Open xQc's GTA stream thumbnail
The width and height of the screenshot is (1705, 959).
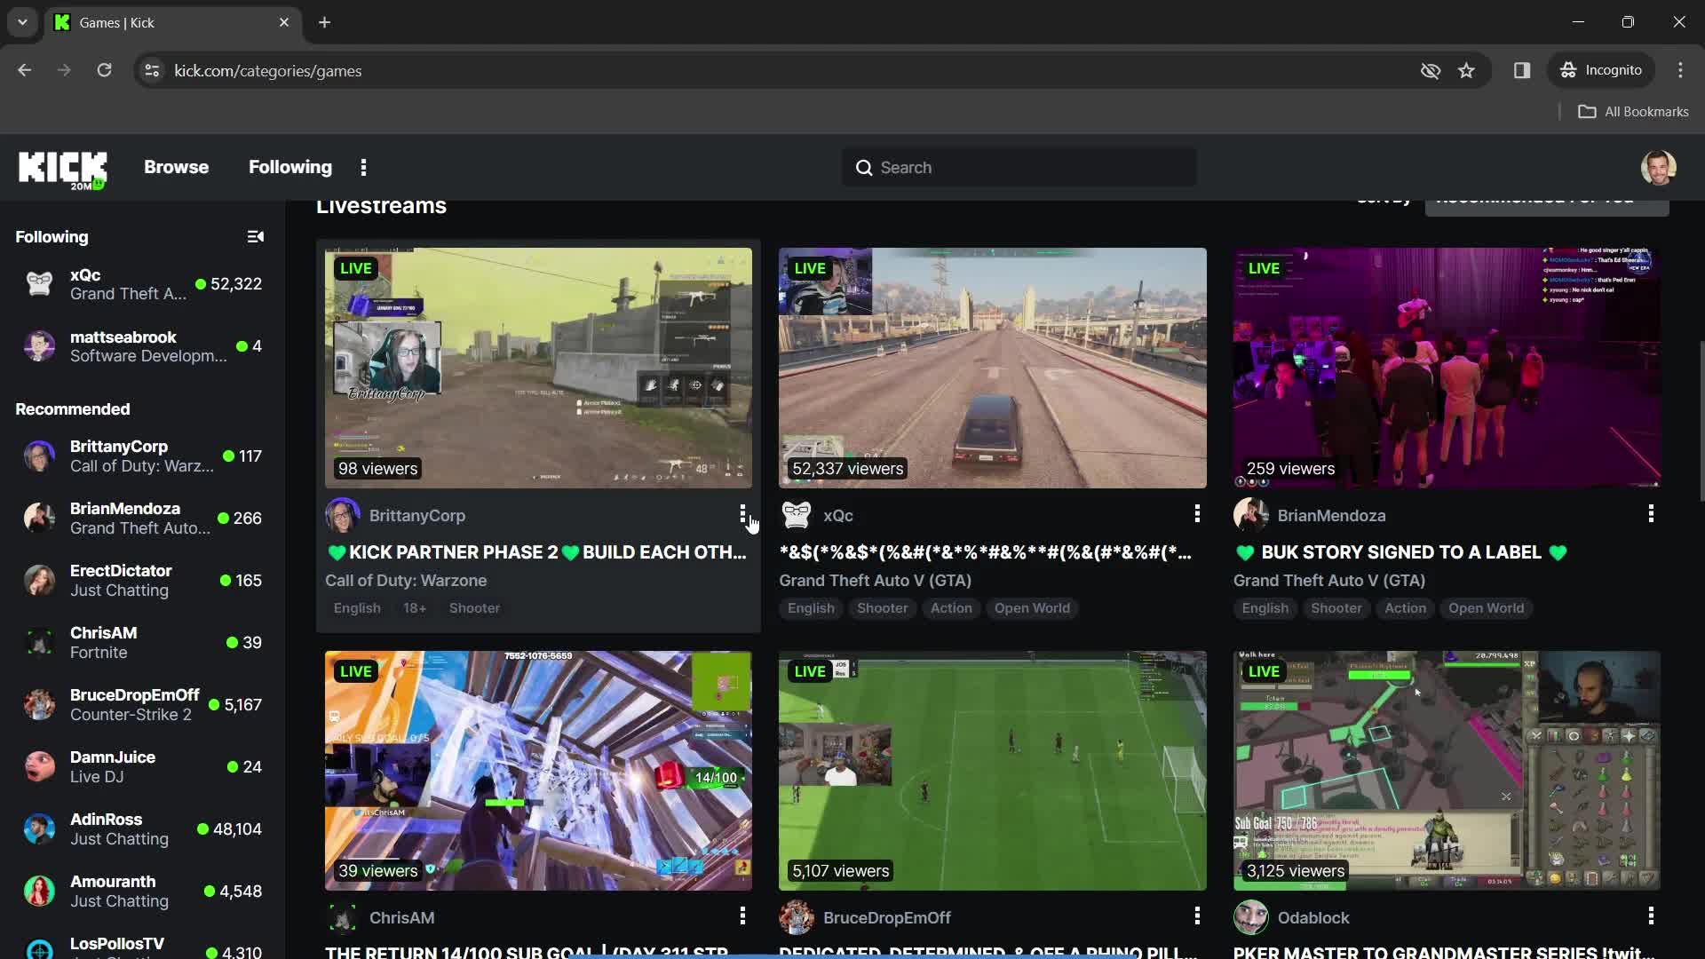pos(993,368)
